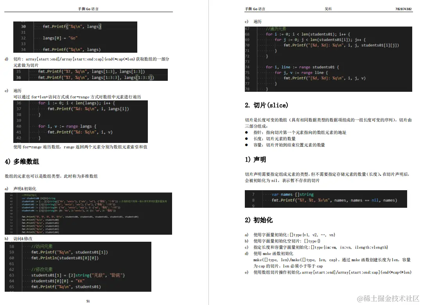Viewport: 422px width, 305px height.
Task: Click code line 32 langs[0] = "Go"
Action: coord(60,38)
